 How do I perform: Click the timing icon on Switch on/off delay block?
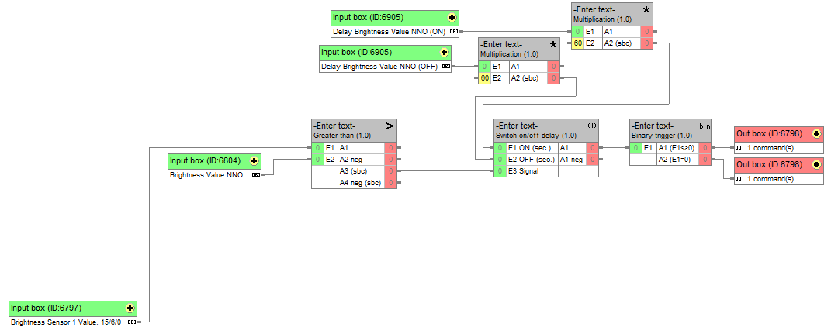(592, 126)
